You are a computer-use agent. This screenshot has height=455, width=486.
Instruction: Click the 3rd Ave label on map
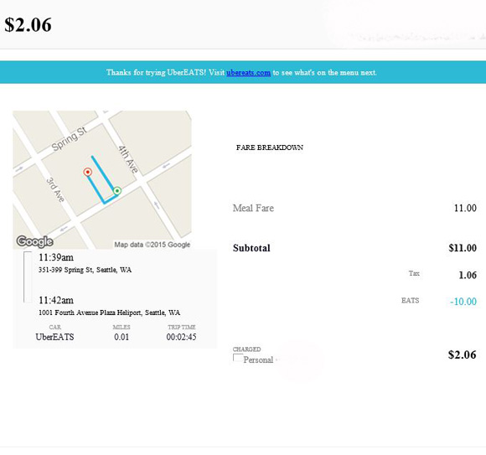pos(55,190)
